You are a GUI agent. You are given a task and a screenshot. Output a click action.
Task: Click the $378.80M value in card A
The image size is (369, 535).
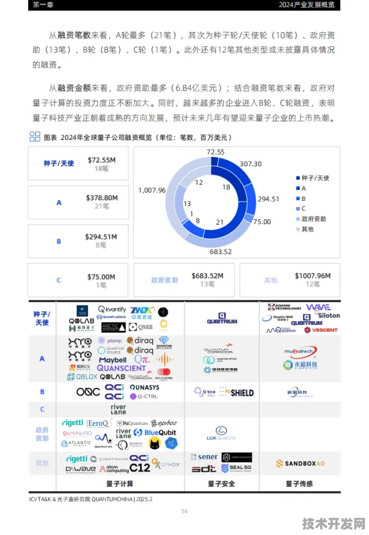click(x=102, y=197)
